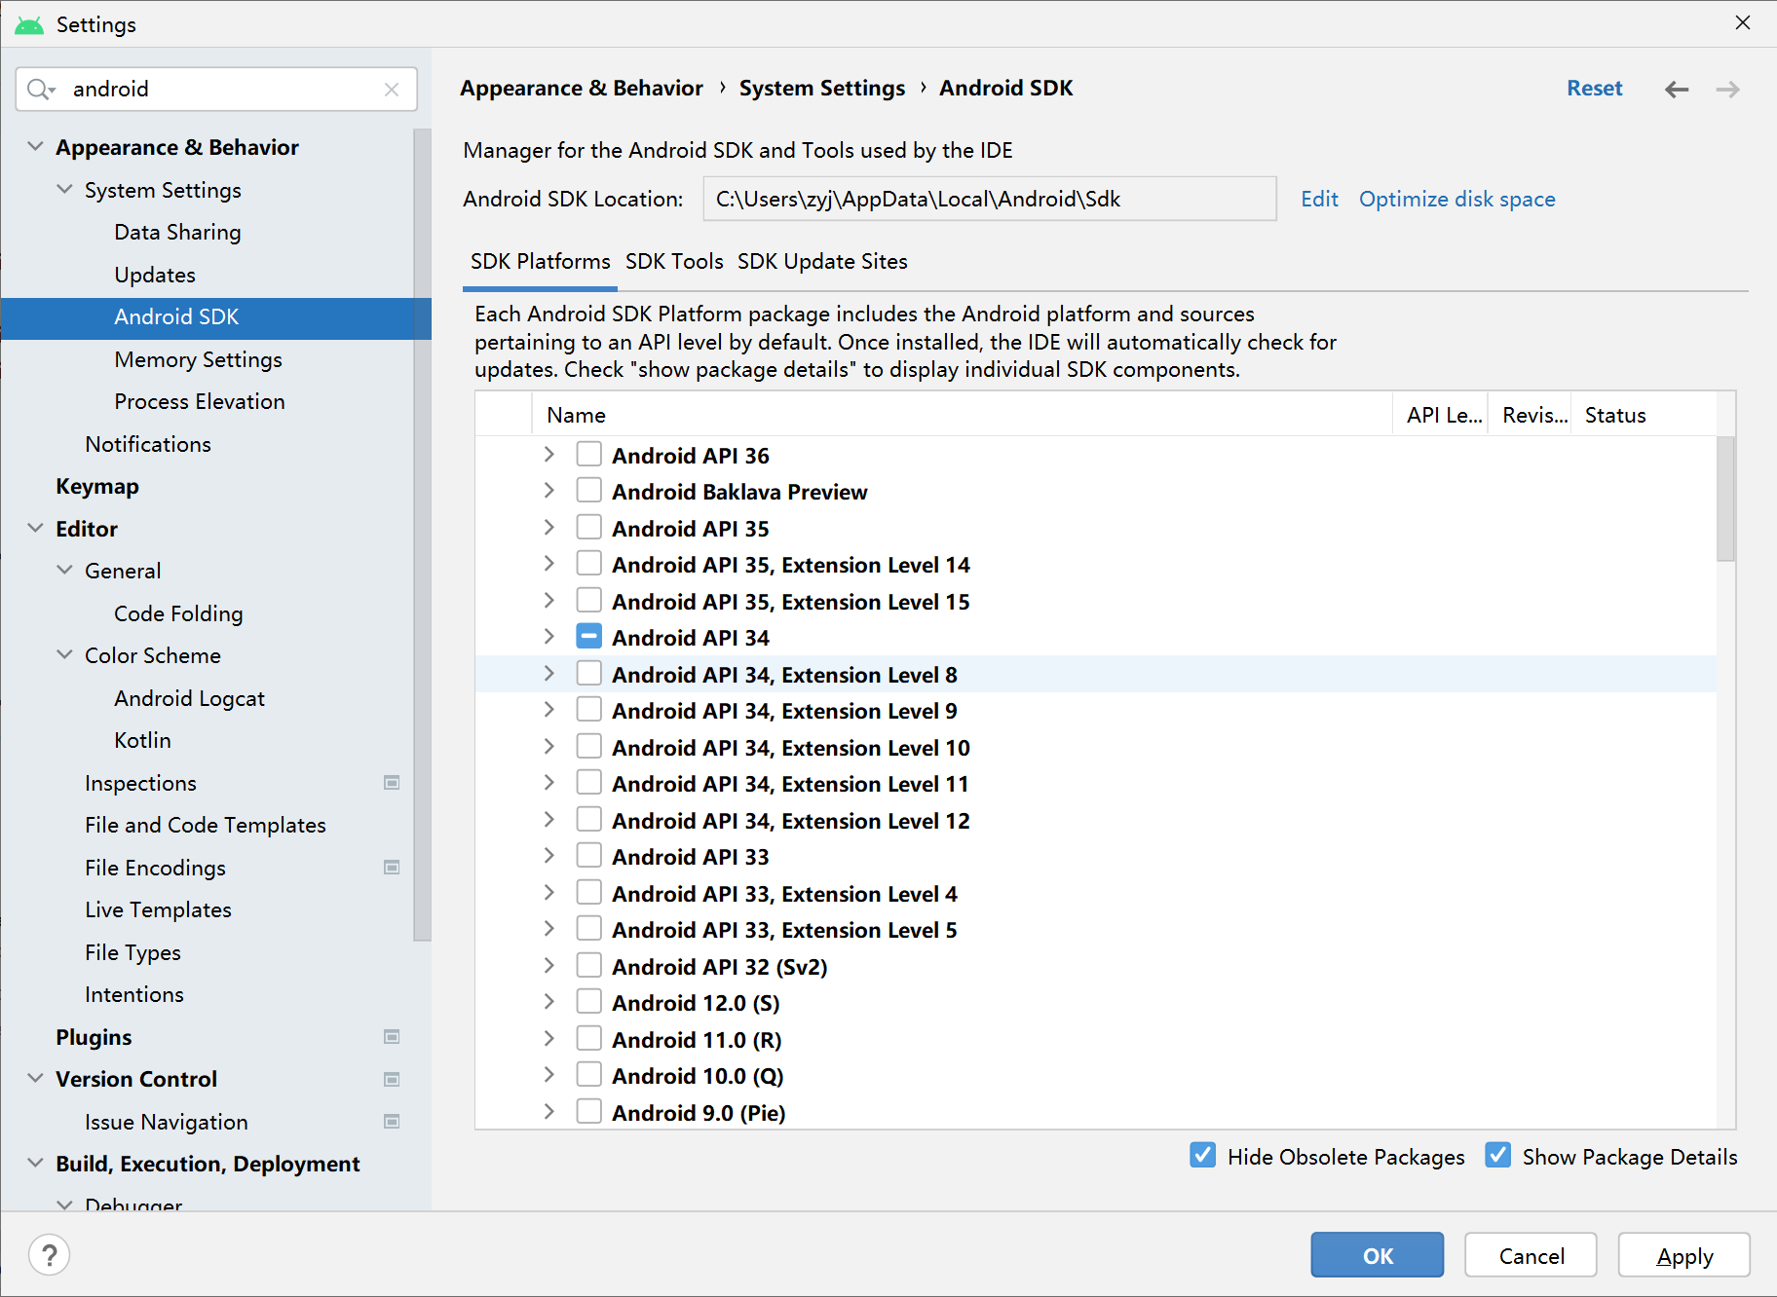Open Live Templates settings

click(158, 909)
